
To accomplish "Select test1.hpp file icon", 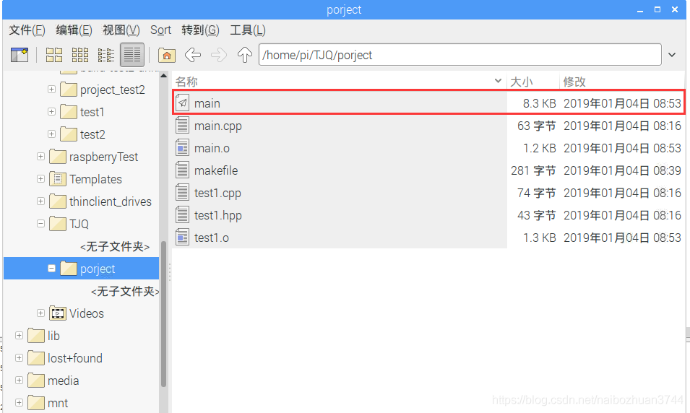I will pyautogui.click(x=182, y=215).
